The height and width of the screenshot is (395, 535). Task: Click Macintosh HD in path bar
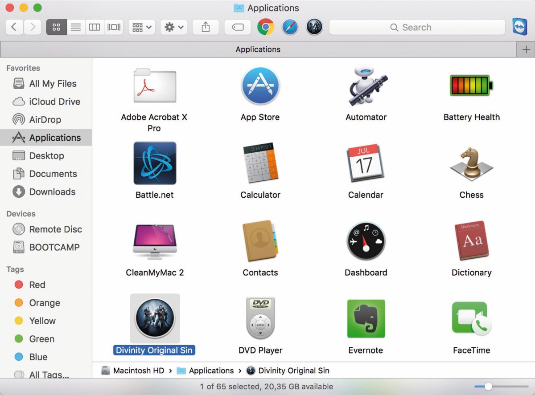[133, 371]
